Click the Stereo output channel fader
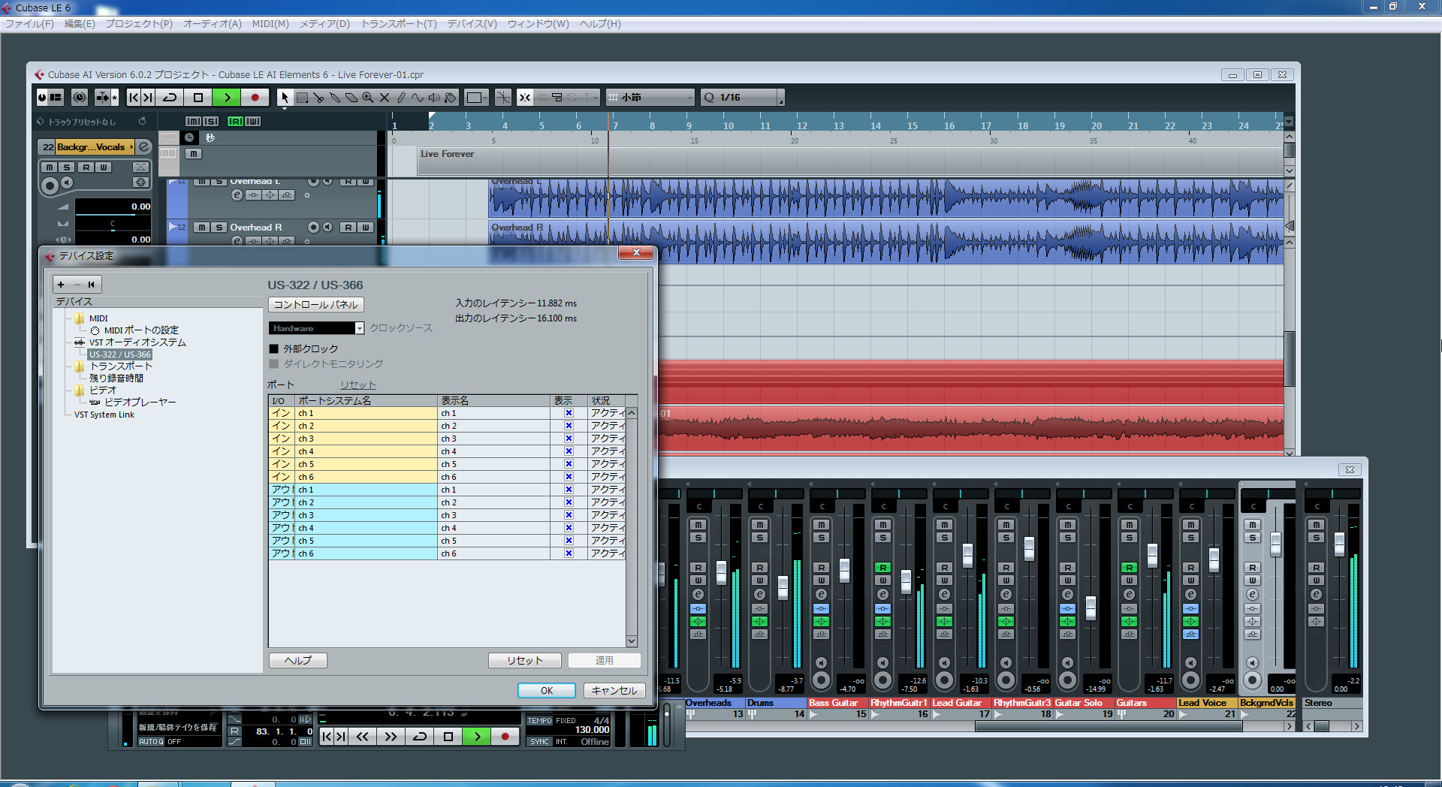The width and height of the screenshot is (1442, 787). [1339, 544]
